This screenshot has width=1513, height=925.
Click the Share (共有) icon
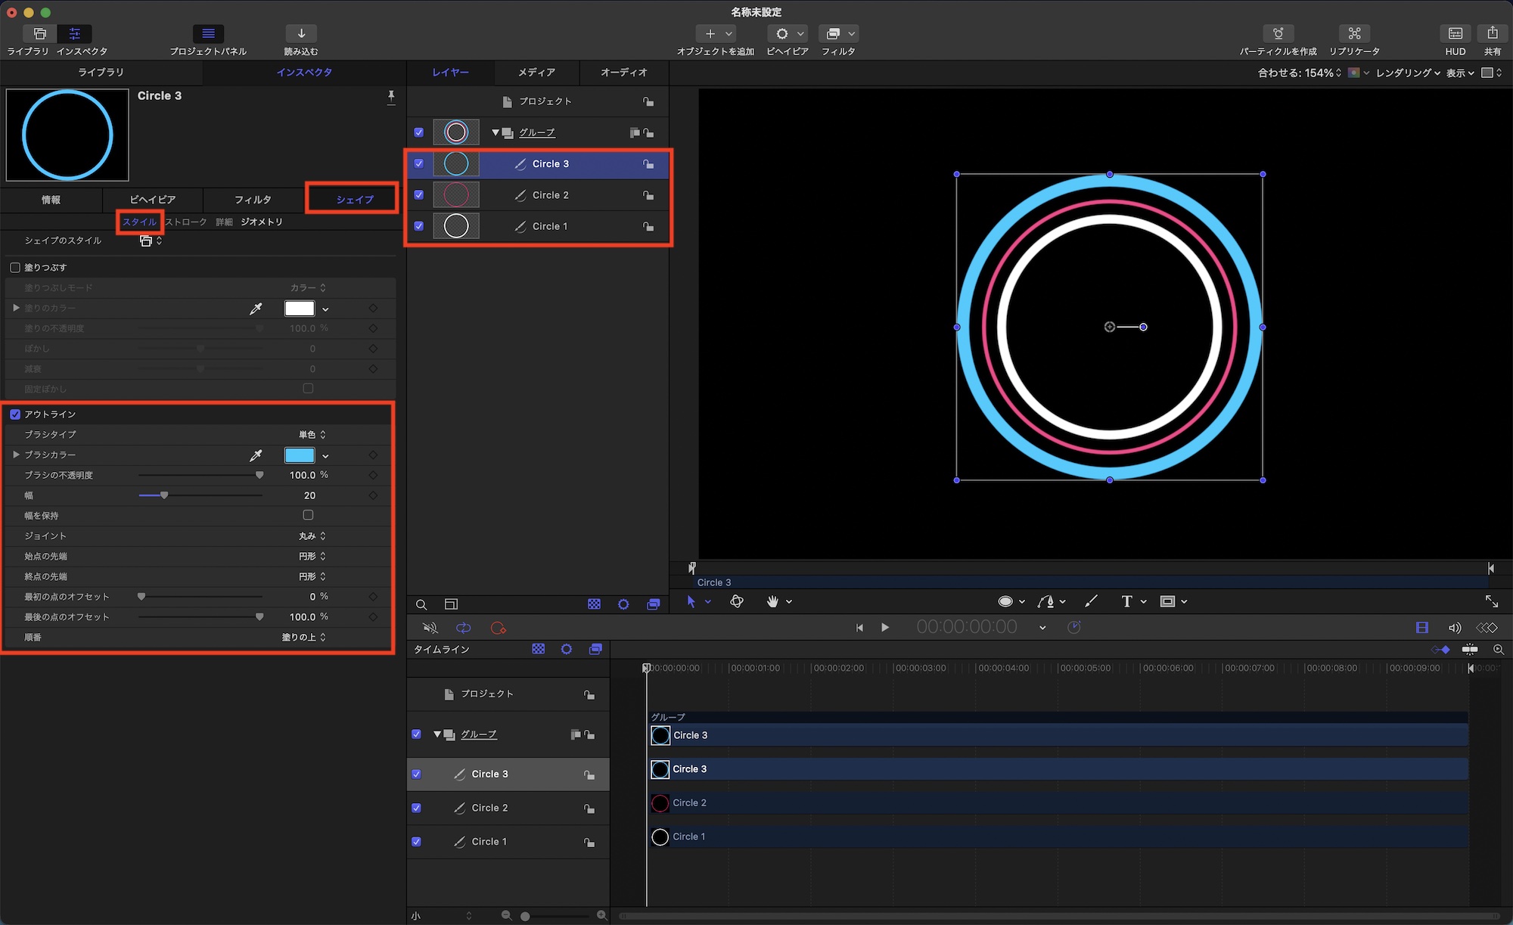1492,34
